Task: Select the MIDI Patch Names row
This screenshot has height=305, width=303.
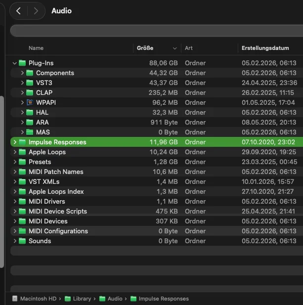Action: pos(56,172)
